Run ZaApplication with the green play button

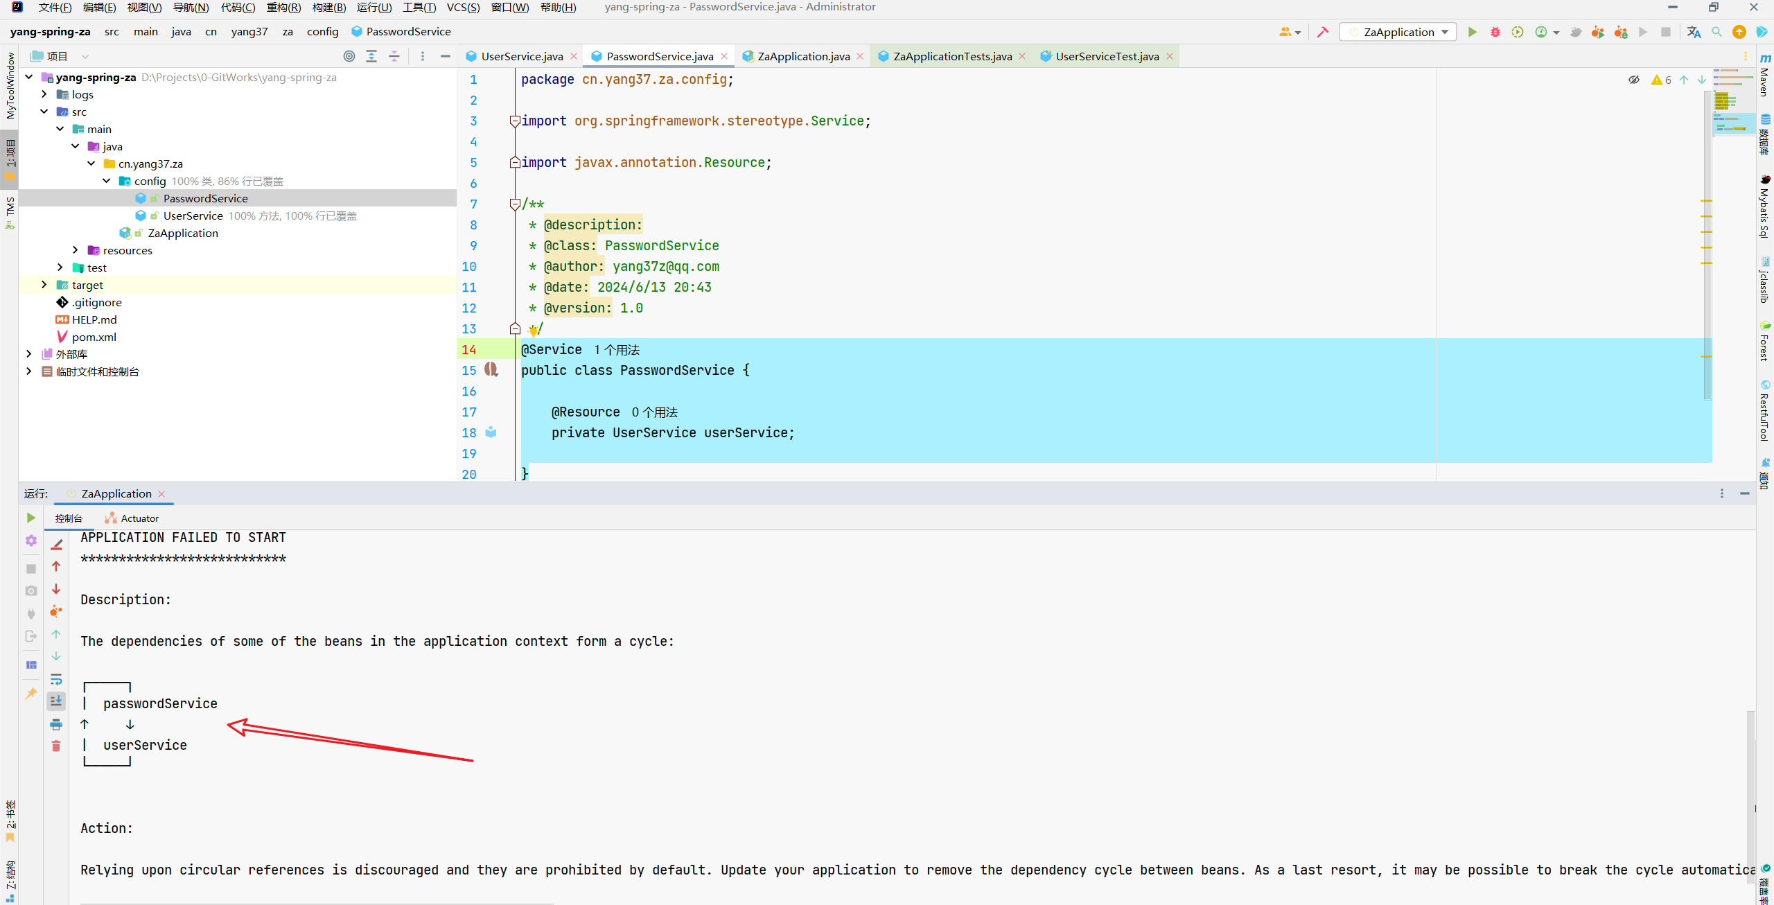[1473, 32]
